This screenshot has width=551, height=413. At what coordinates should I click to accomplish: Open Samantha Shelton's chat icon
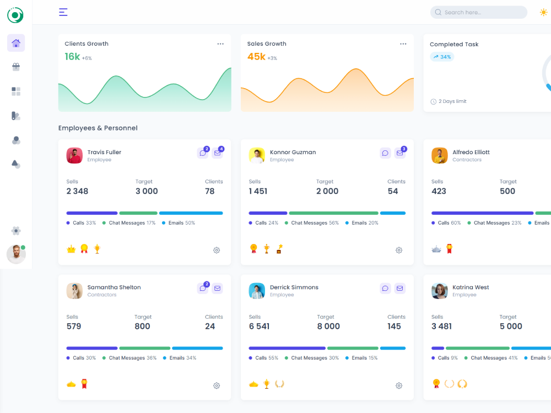203,288
